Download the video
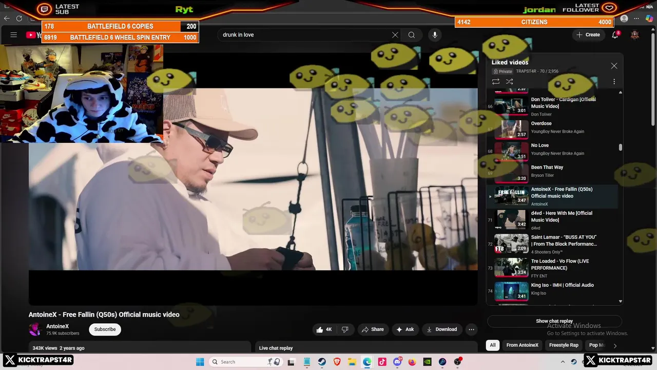Screen dimensions: 657x370 441,329
